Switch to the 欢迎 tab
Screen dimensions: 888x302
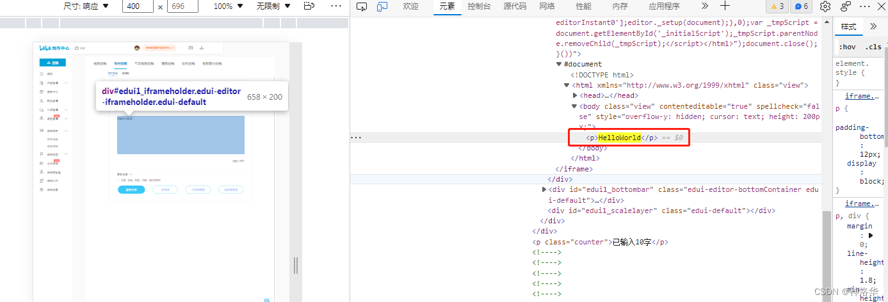(410, 6)
